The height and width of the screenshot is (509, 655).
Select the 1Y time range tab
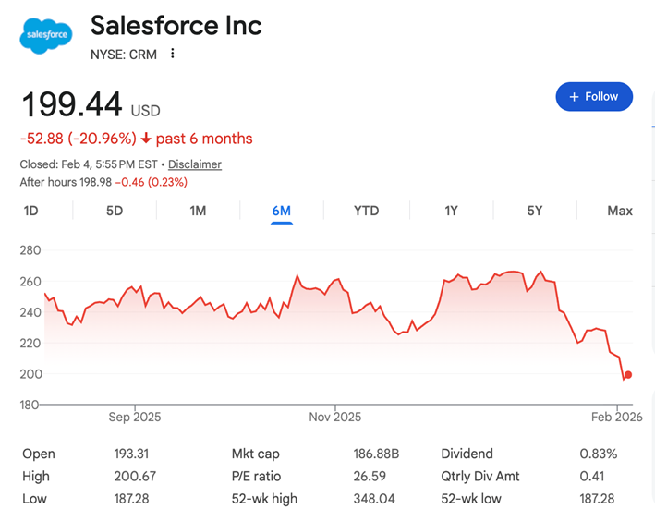(451, 211)
